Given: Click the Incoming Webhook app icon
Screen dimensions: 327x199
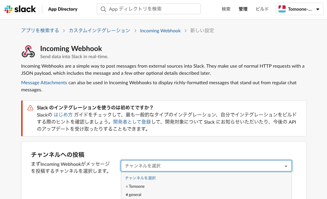Looking at the screenshot, I should click(28, 51).
